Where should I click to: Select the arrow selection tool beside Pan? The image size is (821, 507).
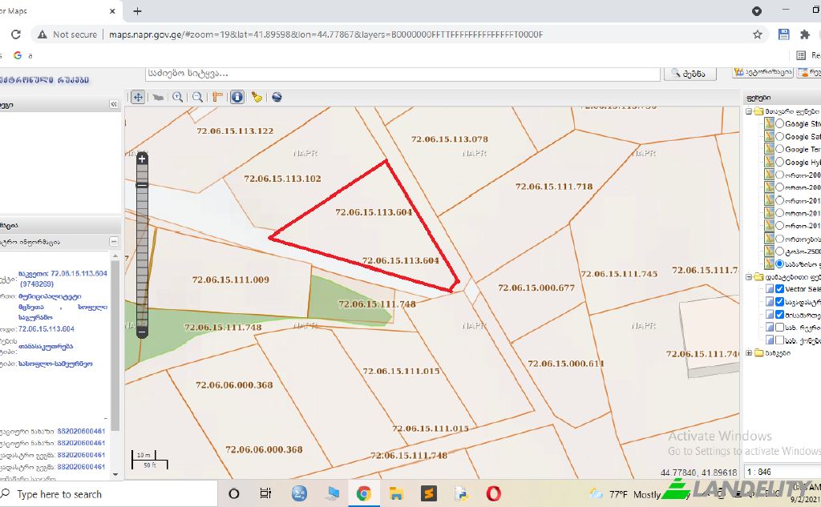tap(158, 97)
